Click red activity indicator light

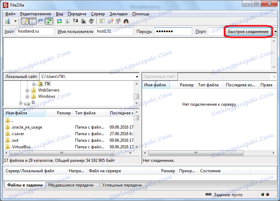point(267,194)
